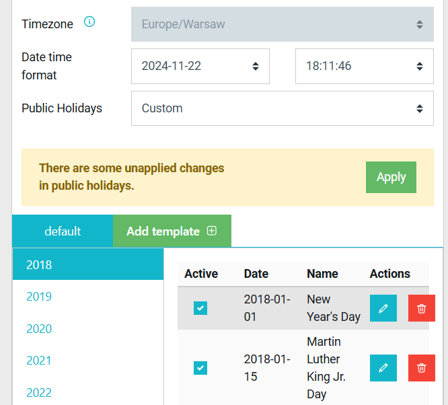The width and height of the screenshot is (448, 405).
Task: Click the Active column header
Action: pos(201,274)
